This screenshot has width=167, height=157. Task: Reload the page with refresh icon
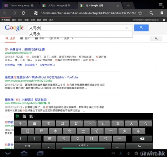23,13
